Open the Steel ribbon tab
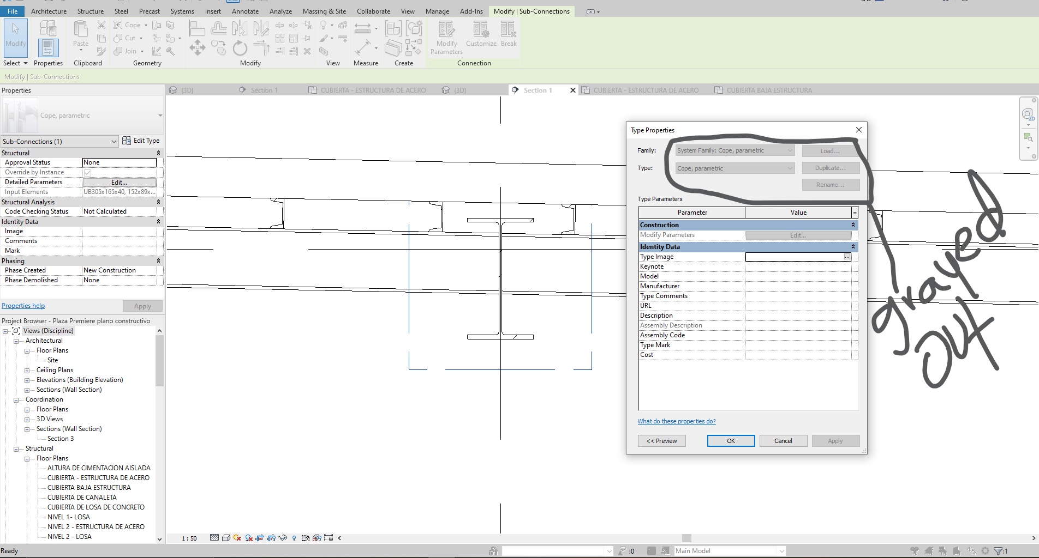This screenshot has width=1039, height=558. tap(121, 11)
